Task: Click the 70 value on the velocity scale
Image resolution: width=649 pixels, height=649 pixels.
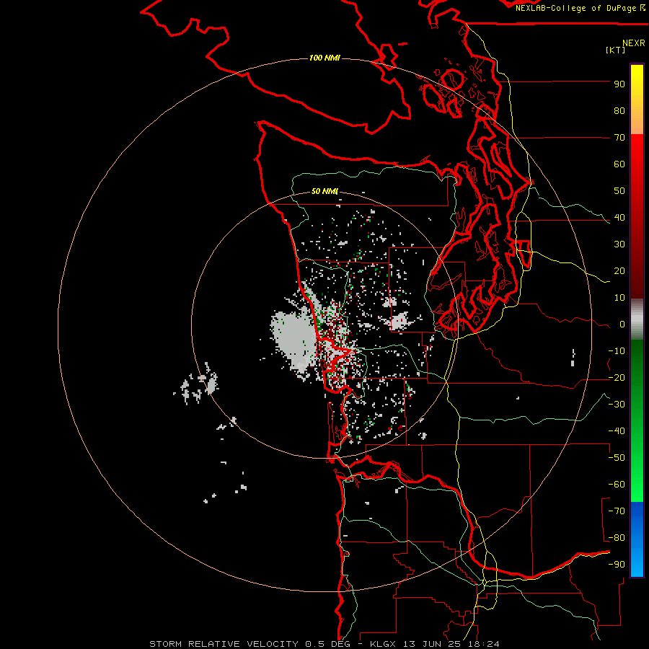Action: [x=619, y=138]
